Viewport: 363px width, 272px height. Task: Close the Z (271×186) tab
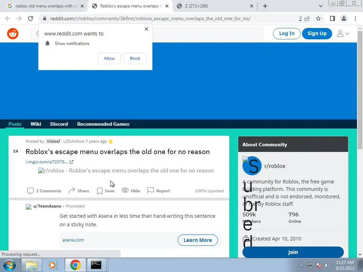(252, 6)
